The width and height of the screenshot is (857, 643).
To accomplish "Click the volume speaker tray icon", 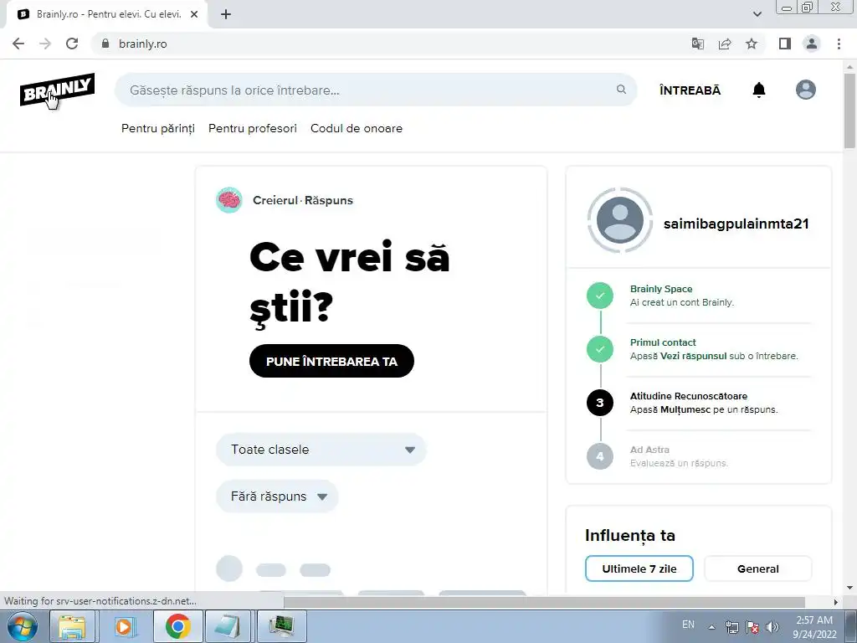I will pos(772,626).
